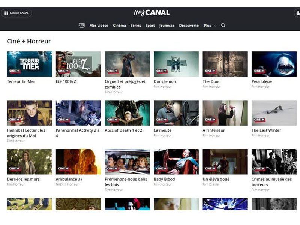This screenshot has width=300, height=225.
Task: Click the Peur bleue title link
Action: (x=262, y=81)
